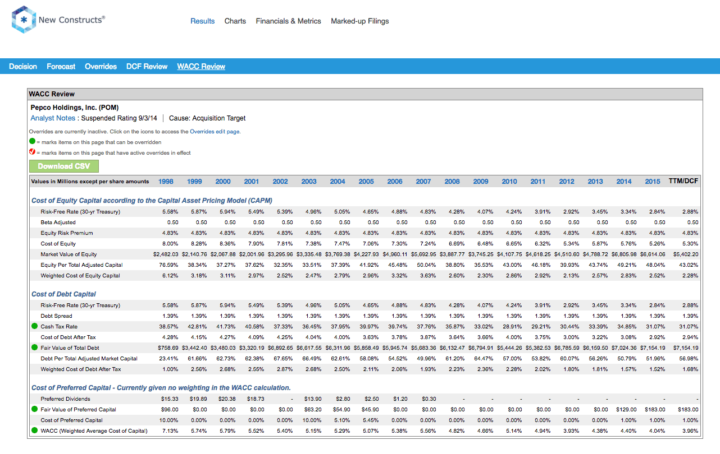Viewport: 720px width, 454px height.
Task: Click the red checkmark active overrides legend icon
Action: (x=32, y=152)
